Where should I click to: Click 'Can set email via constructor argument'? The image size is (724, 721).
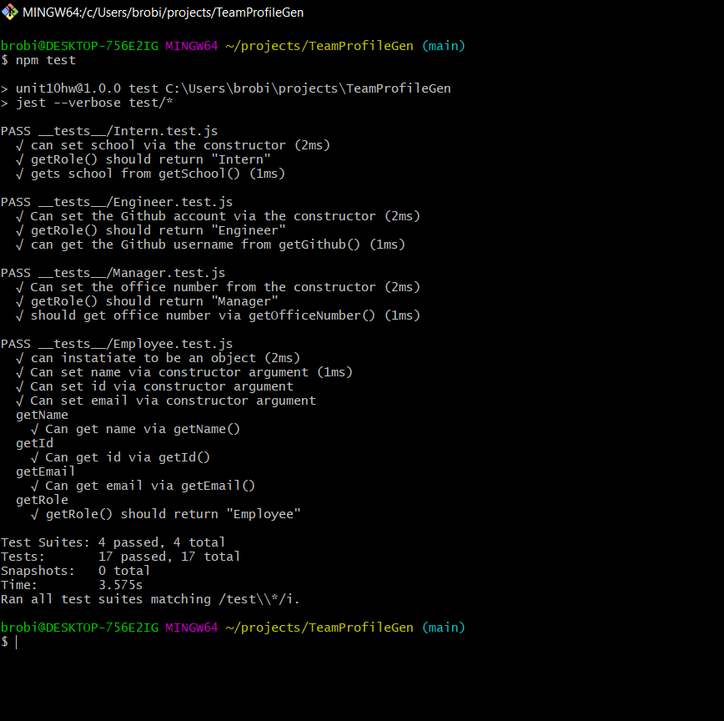166,401
